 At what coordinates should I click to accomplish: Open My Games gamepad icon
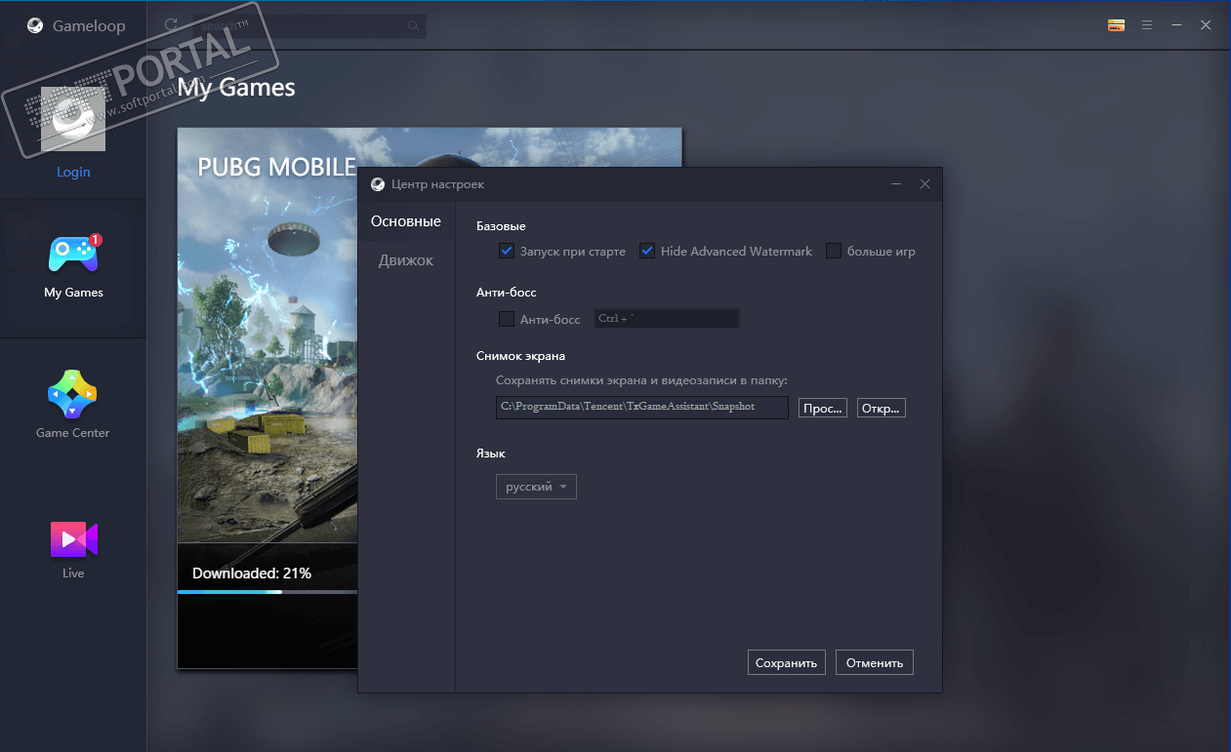coord(73,256)
